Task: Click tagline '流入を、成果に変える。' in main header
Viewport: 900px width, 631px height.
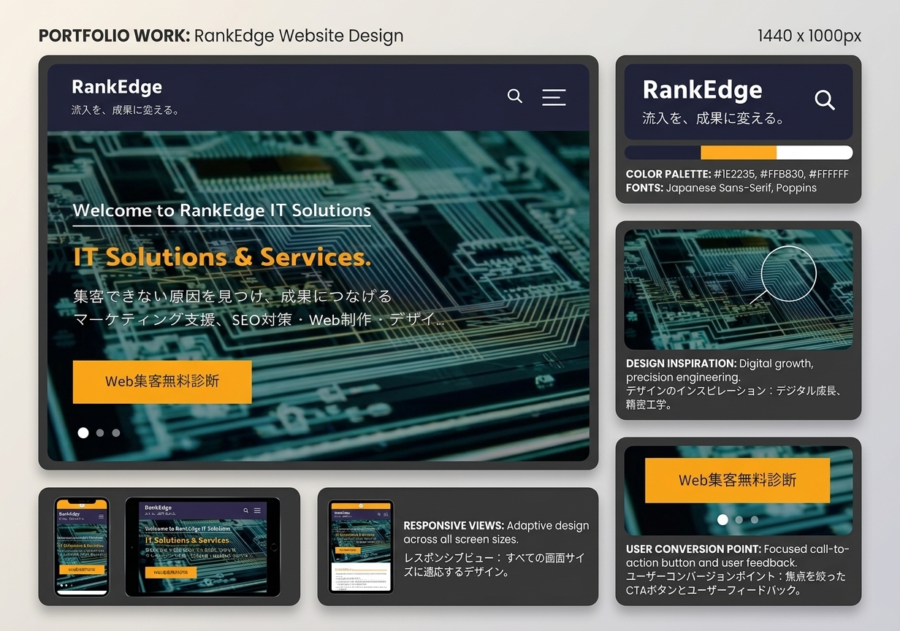Action: [126, 110]
